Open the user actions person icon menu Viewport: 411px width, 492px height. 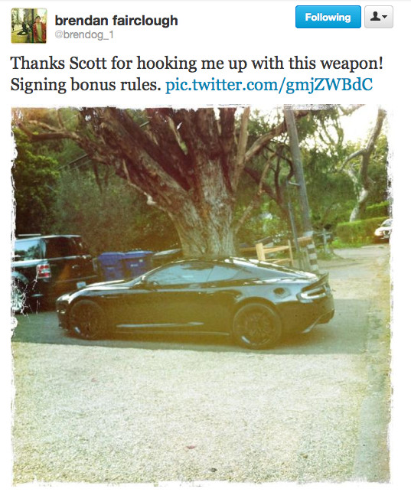pos(379,17)
